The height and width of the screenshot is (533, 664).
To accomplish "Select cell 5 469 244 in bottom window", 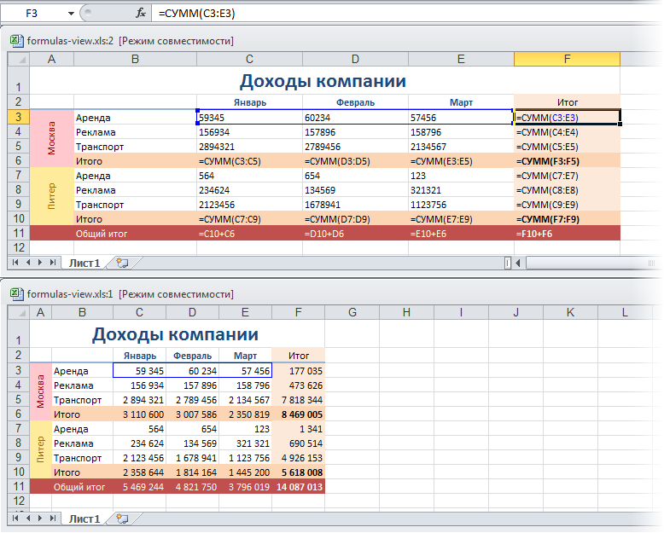I will coord(139,487).
